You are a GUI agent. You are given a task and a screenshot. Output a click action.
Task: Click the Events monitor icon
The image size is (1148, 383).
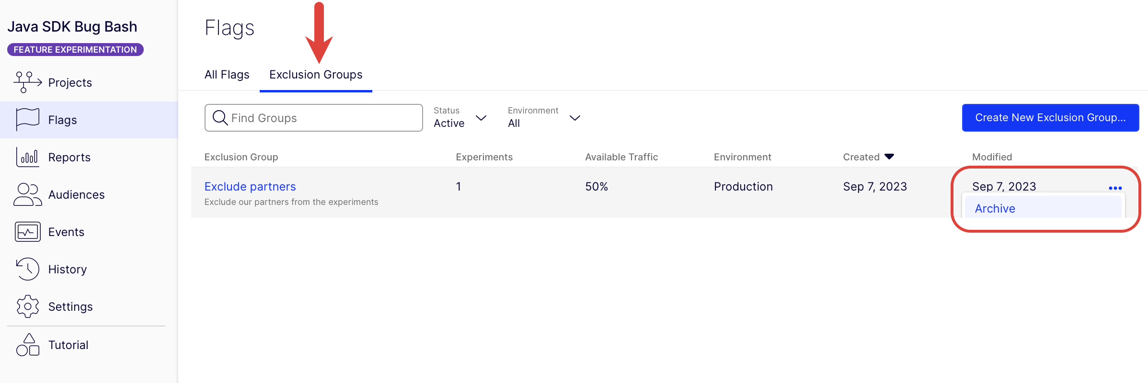pyautogui.click(x=27, y=232)
